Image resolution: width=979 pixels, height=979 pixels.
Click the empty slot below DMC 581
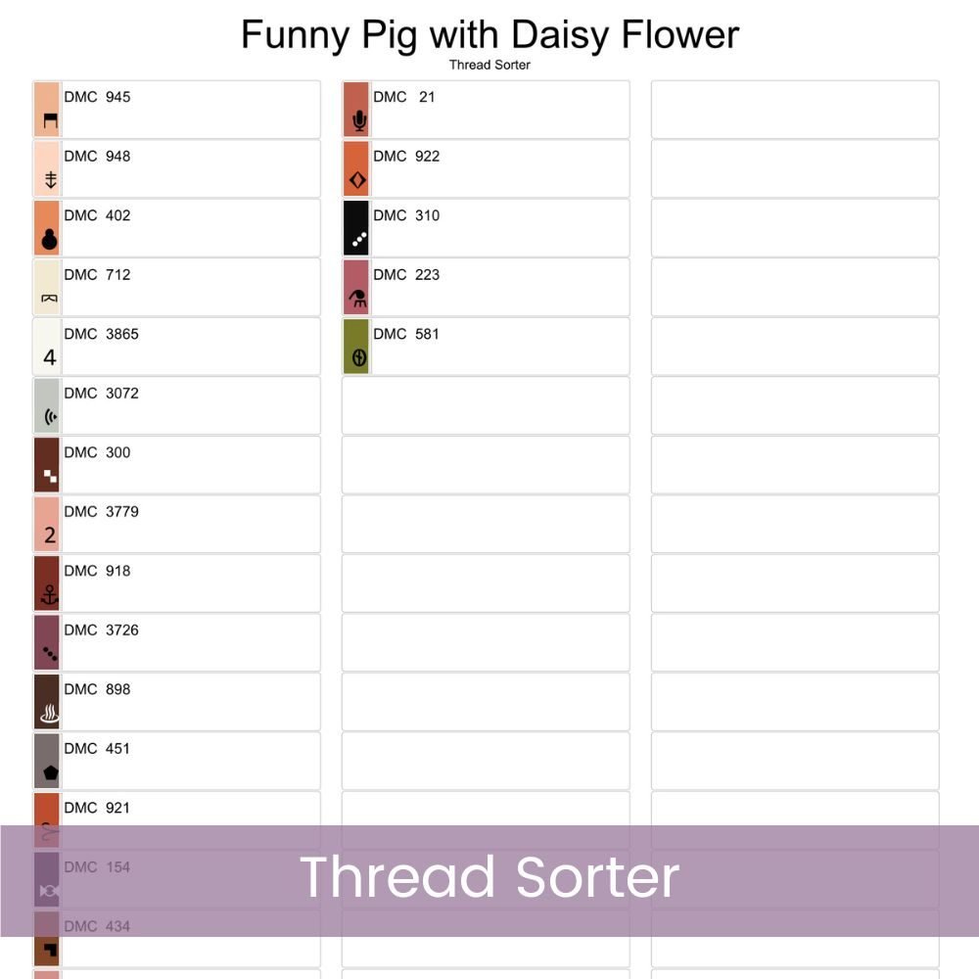tap(486, 406)
